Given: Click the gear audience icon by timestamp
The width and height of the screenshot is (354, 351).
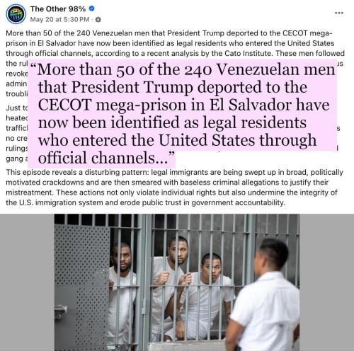Looking at the screenshot, I should coord(98,20).
